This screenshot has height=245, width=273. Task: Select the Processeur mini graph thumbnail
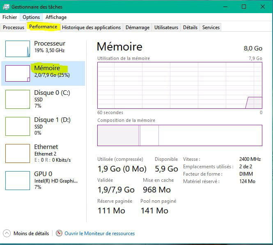tap(17, 48)
